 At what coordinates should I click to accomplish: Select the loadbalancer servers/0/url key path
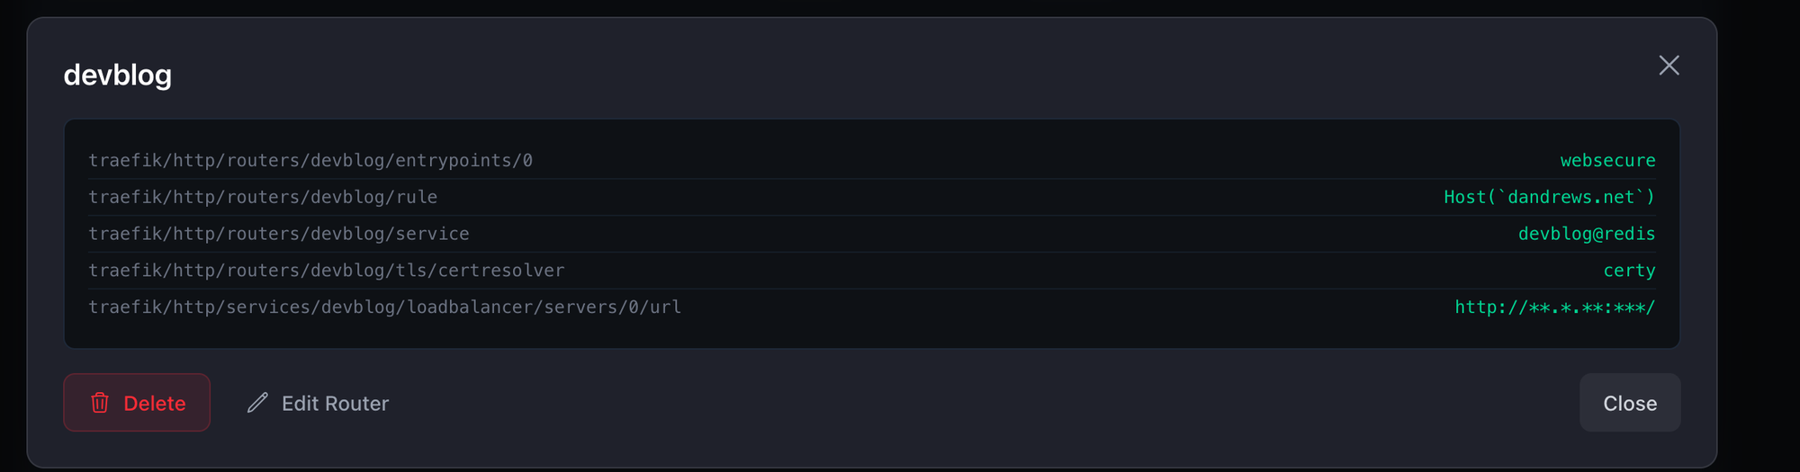[385, 307]
